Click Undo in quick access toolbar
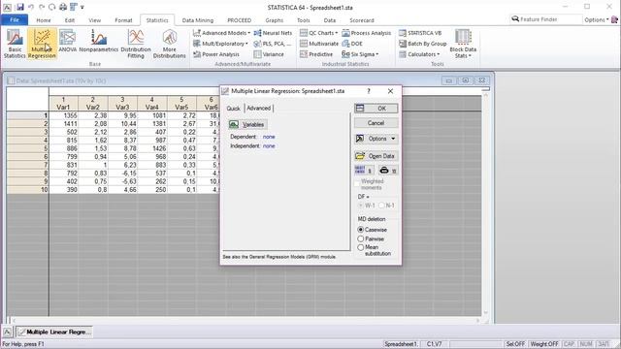Viewport: 621px width, 349px height. (x=31, y=7)
